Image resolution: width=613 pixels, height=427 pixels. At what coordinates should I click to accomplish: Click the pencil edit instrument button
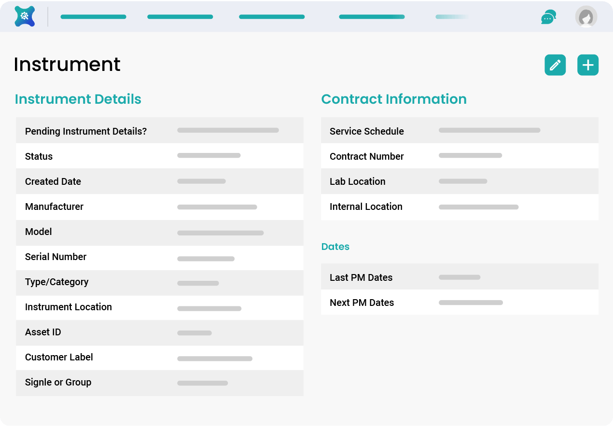tap(555, 65)
